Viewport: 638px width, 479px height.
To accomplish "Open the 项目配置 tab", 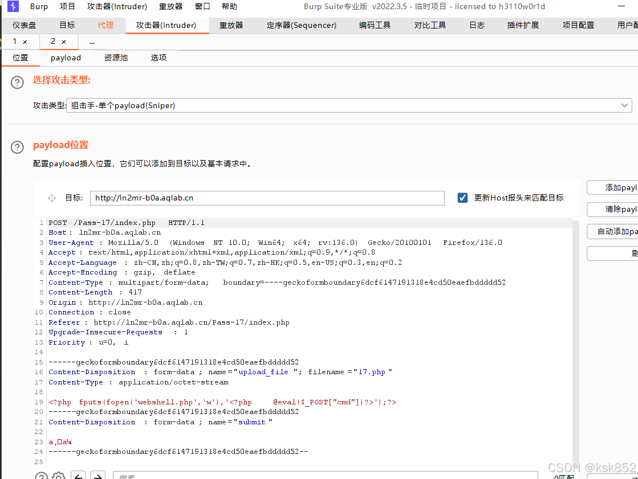I will tap(578, 25).
